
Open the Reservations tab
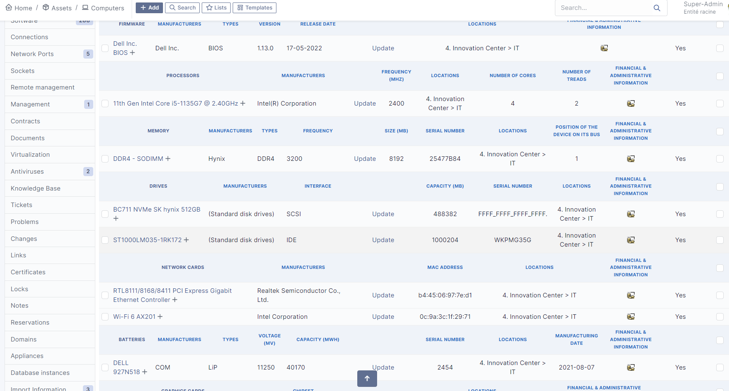click(50, 323)
